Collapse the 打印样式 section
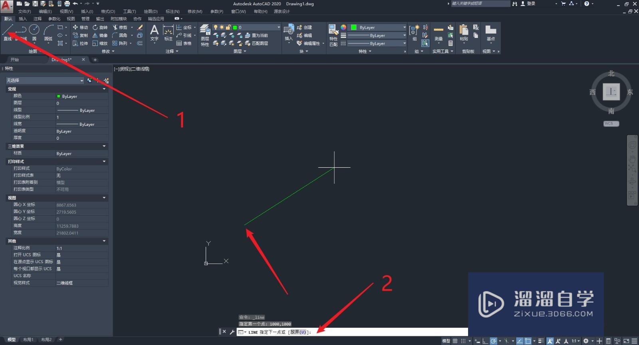 point(104,161)
